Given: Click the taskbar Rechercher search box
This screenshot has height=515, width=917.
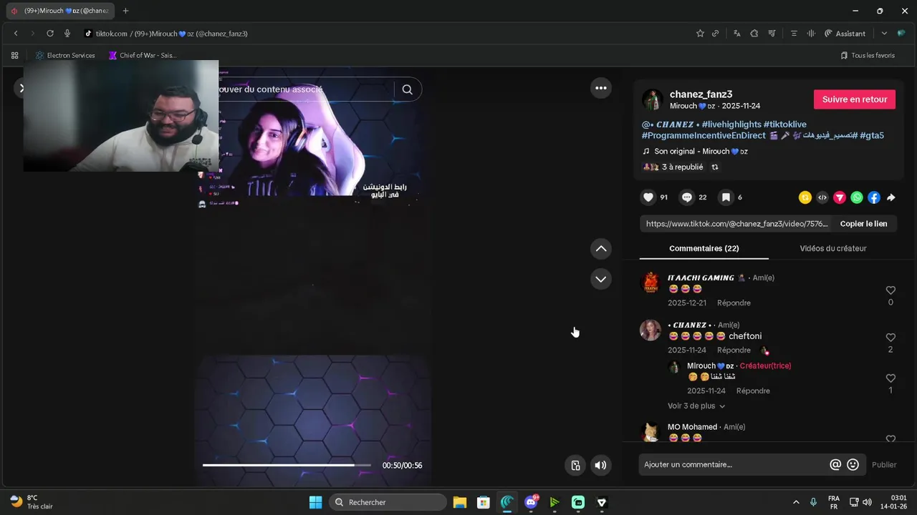Looking at the screenshot, I should [388, 502].
